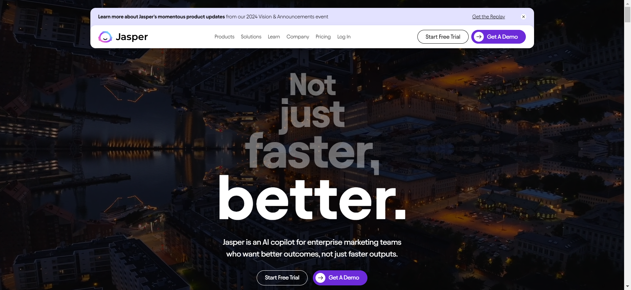This screenshot has width=631, height=290.
Task: Click the scrollbar down arrow
Action: click(x=627, y=287)
